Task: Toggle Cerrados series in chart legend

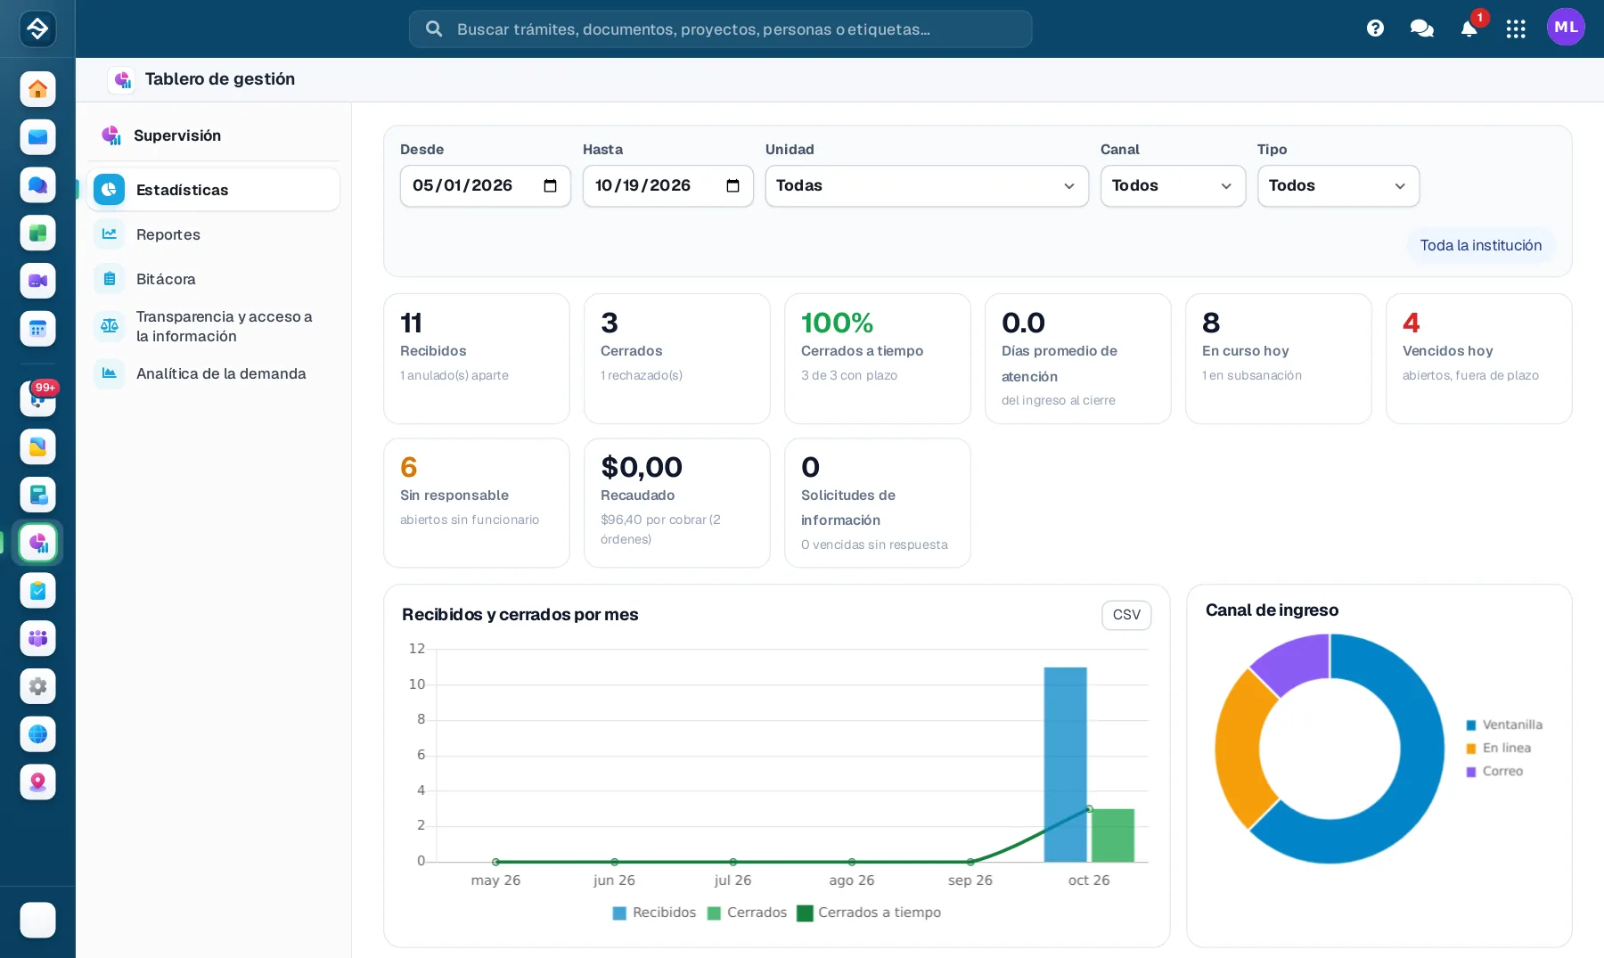Action: point(747,913)
